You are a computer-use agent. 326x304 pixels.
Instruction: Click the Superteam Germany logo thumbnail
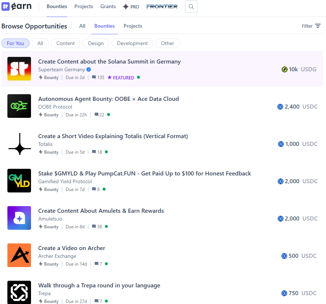point(19,69)
